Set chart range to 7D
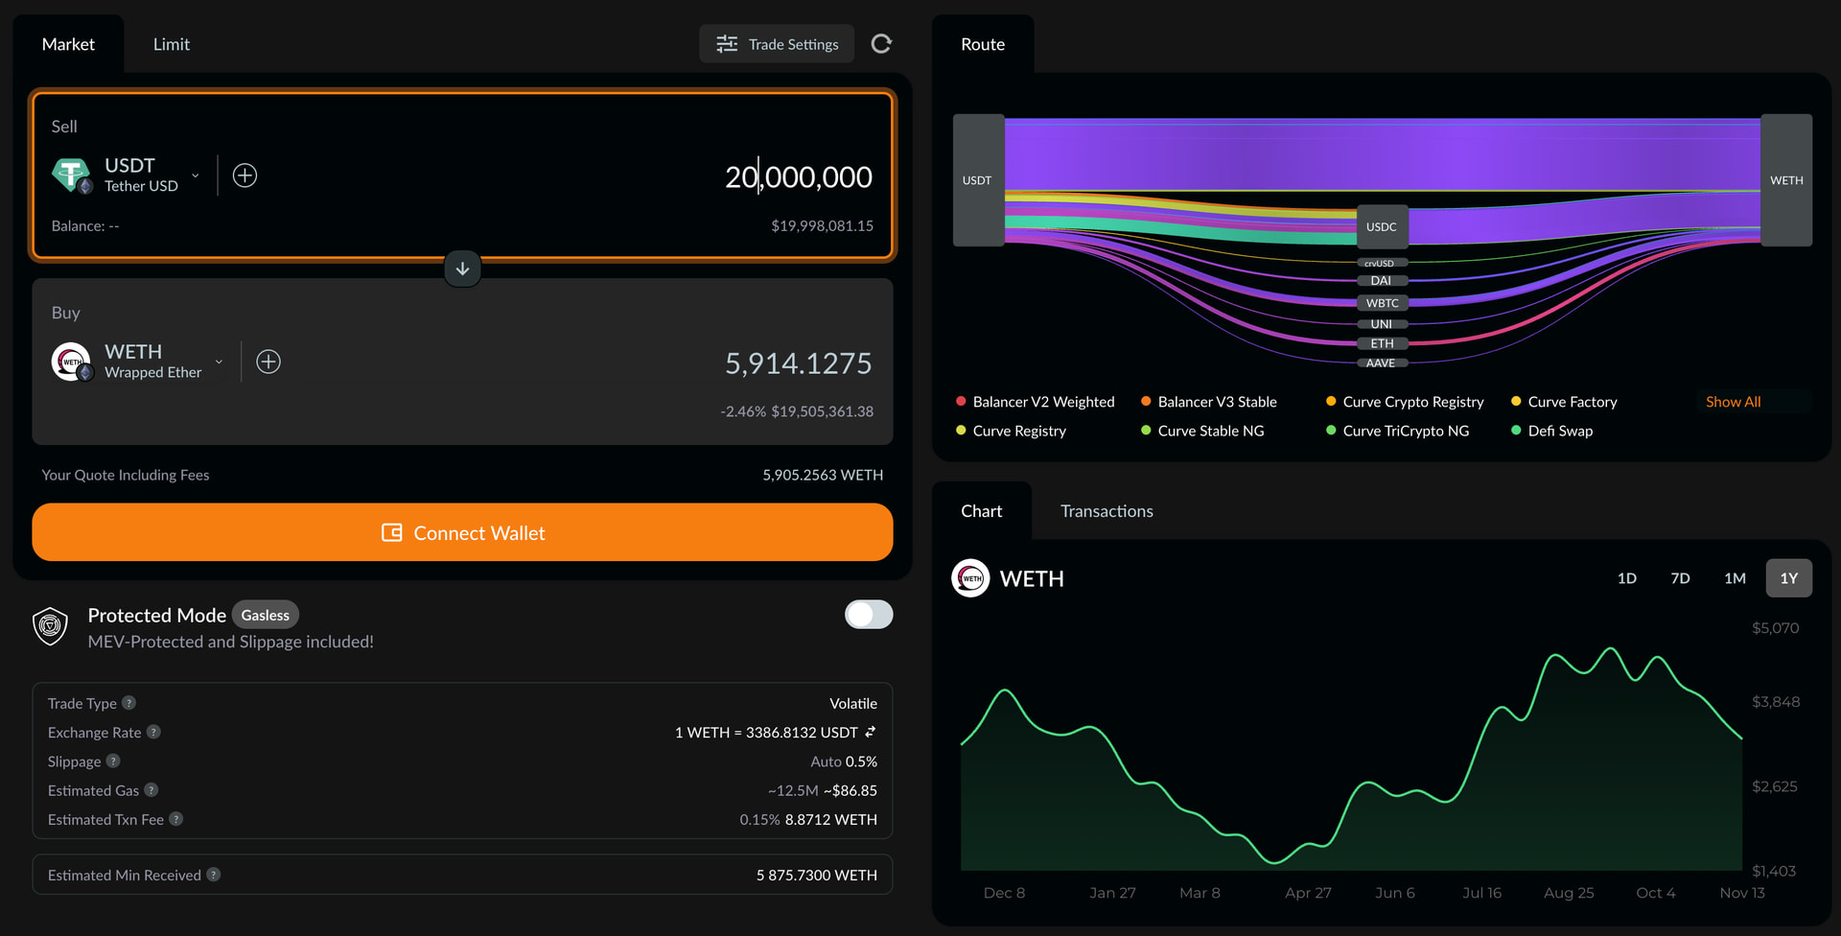The height and width of the screenshot is (936, 1841). tap(1681, 578)
